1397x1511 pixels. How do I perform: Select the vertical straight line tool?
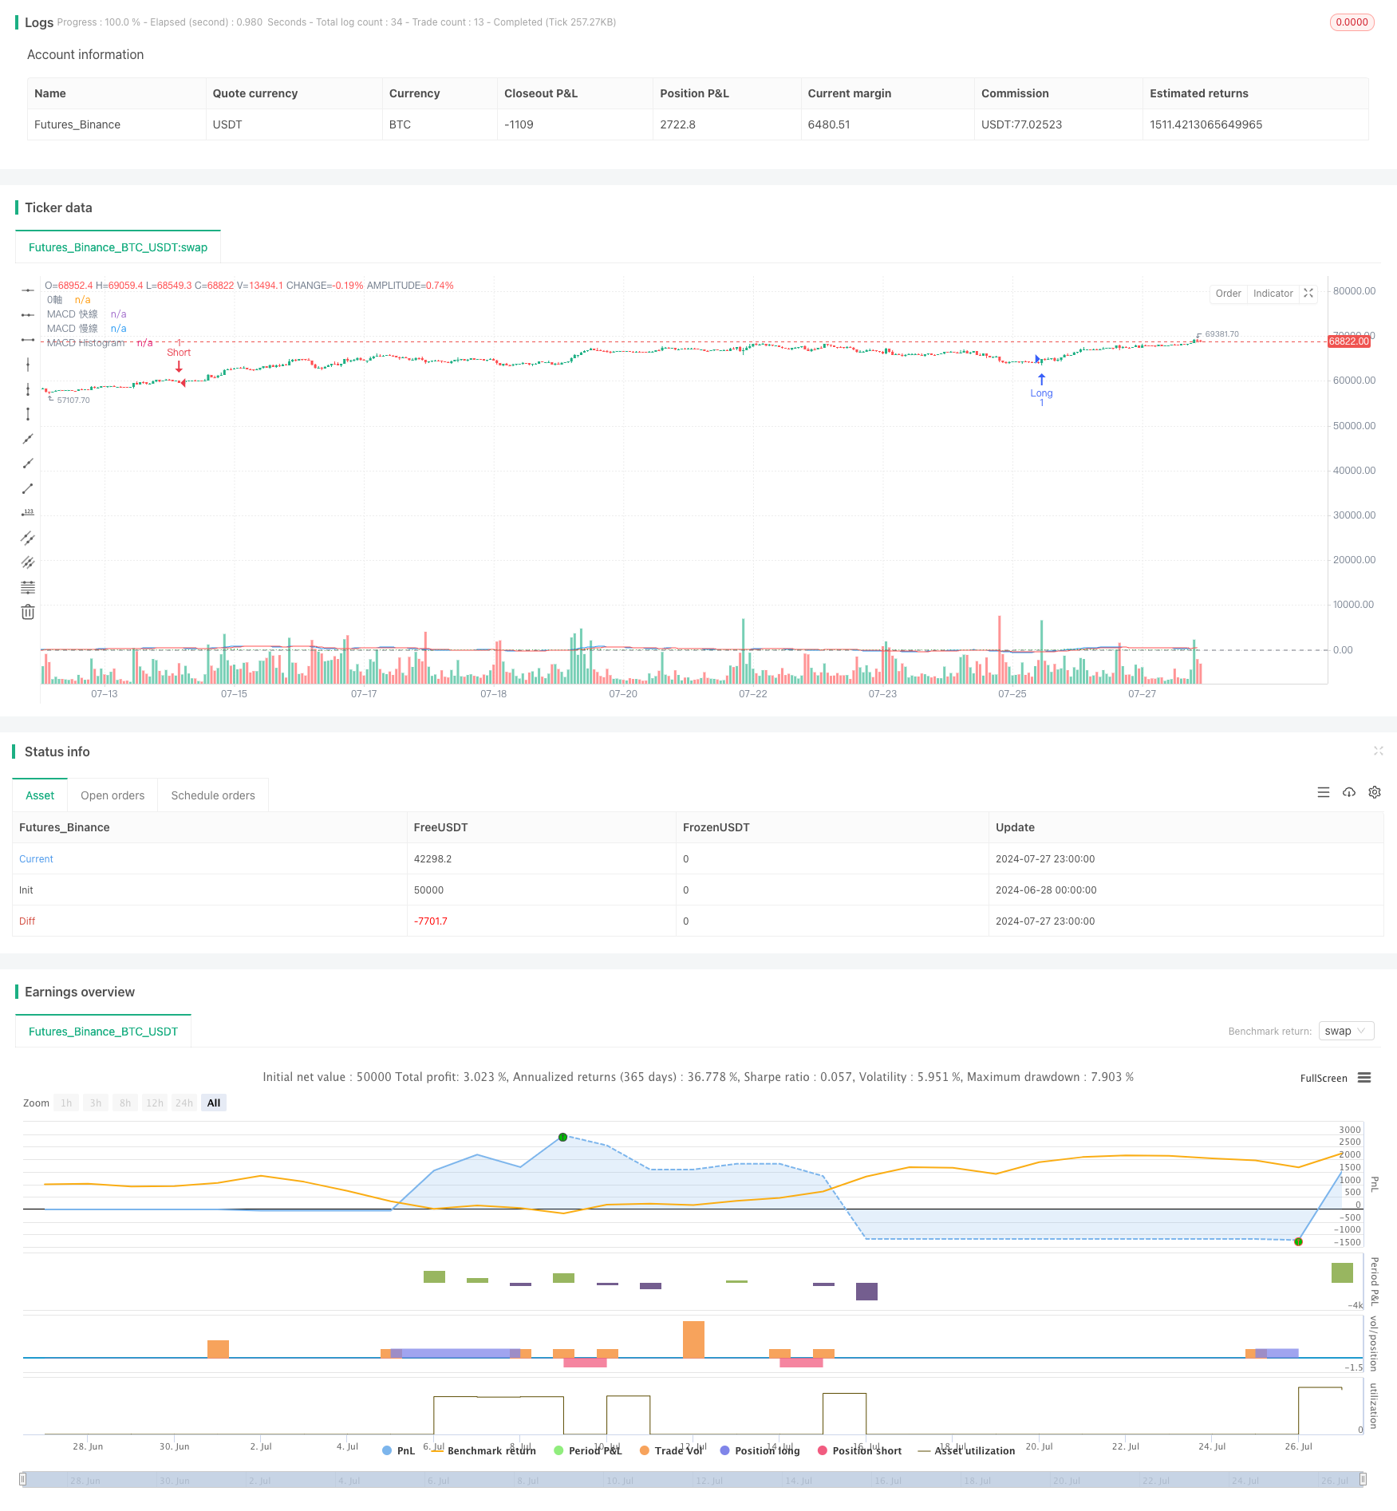click(x=28, y=365)
